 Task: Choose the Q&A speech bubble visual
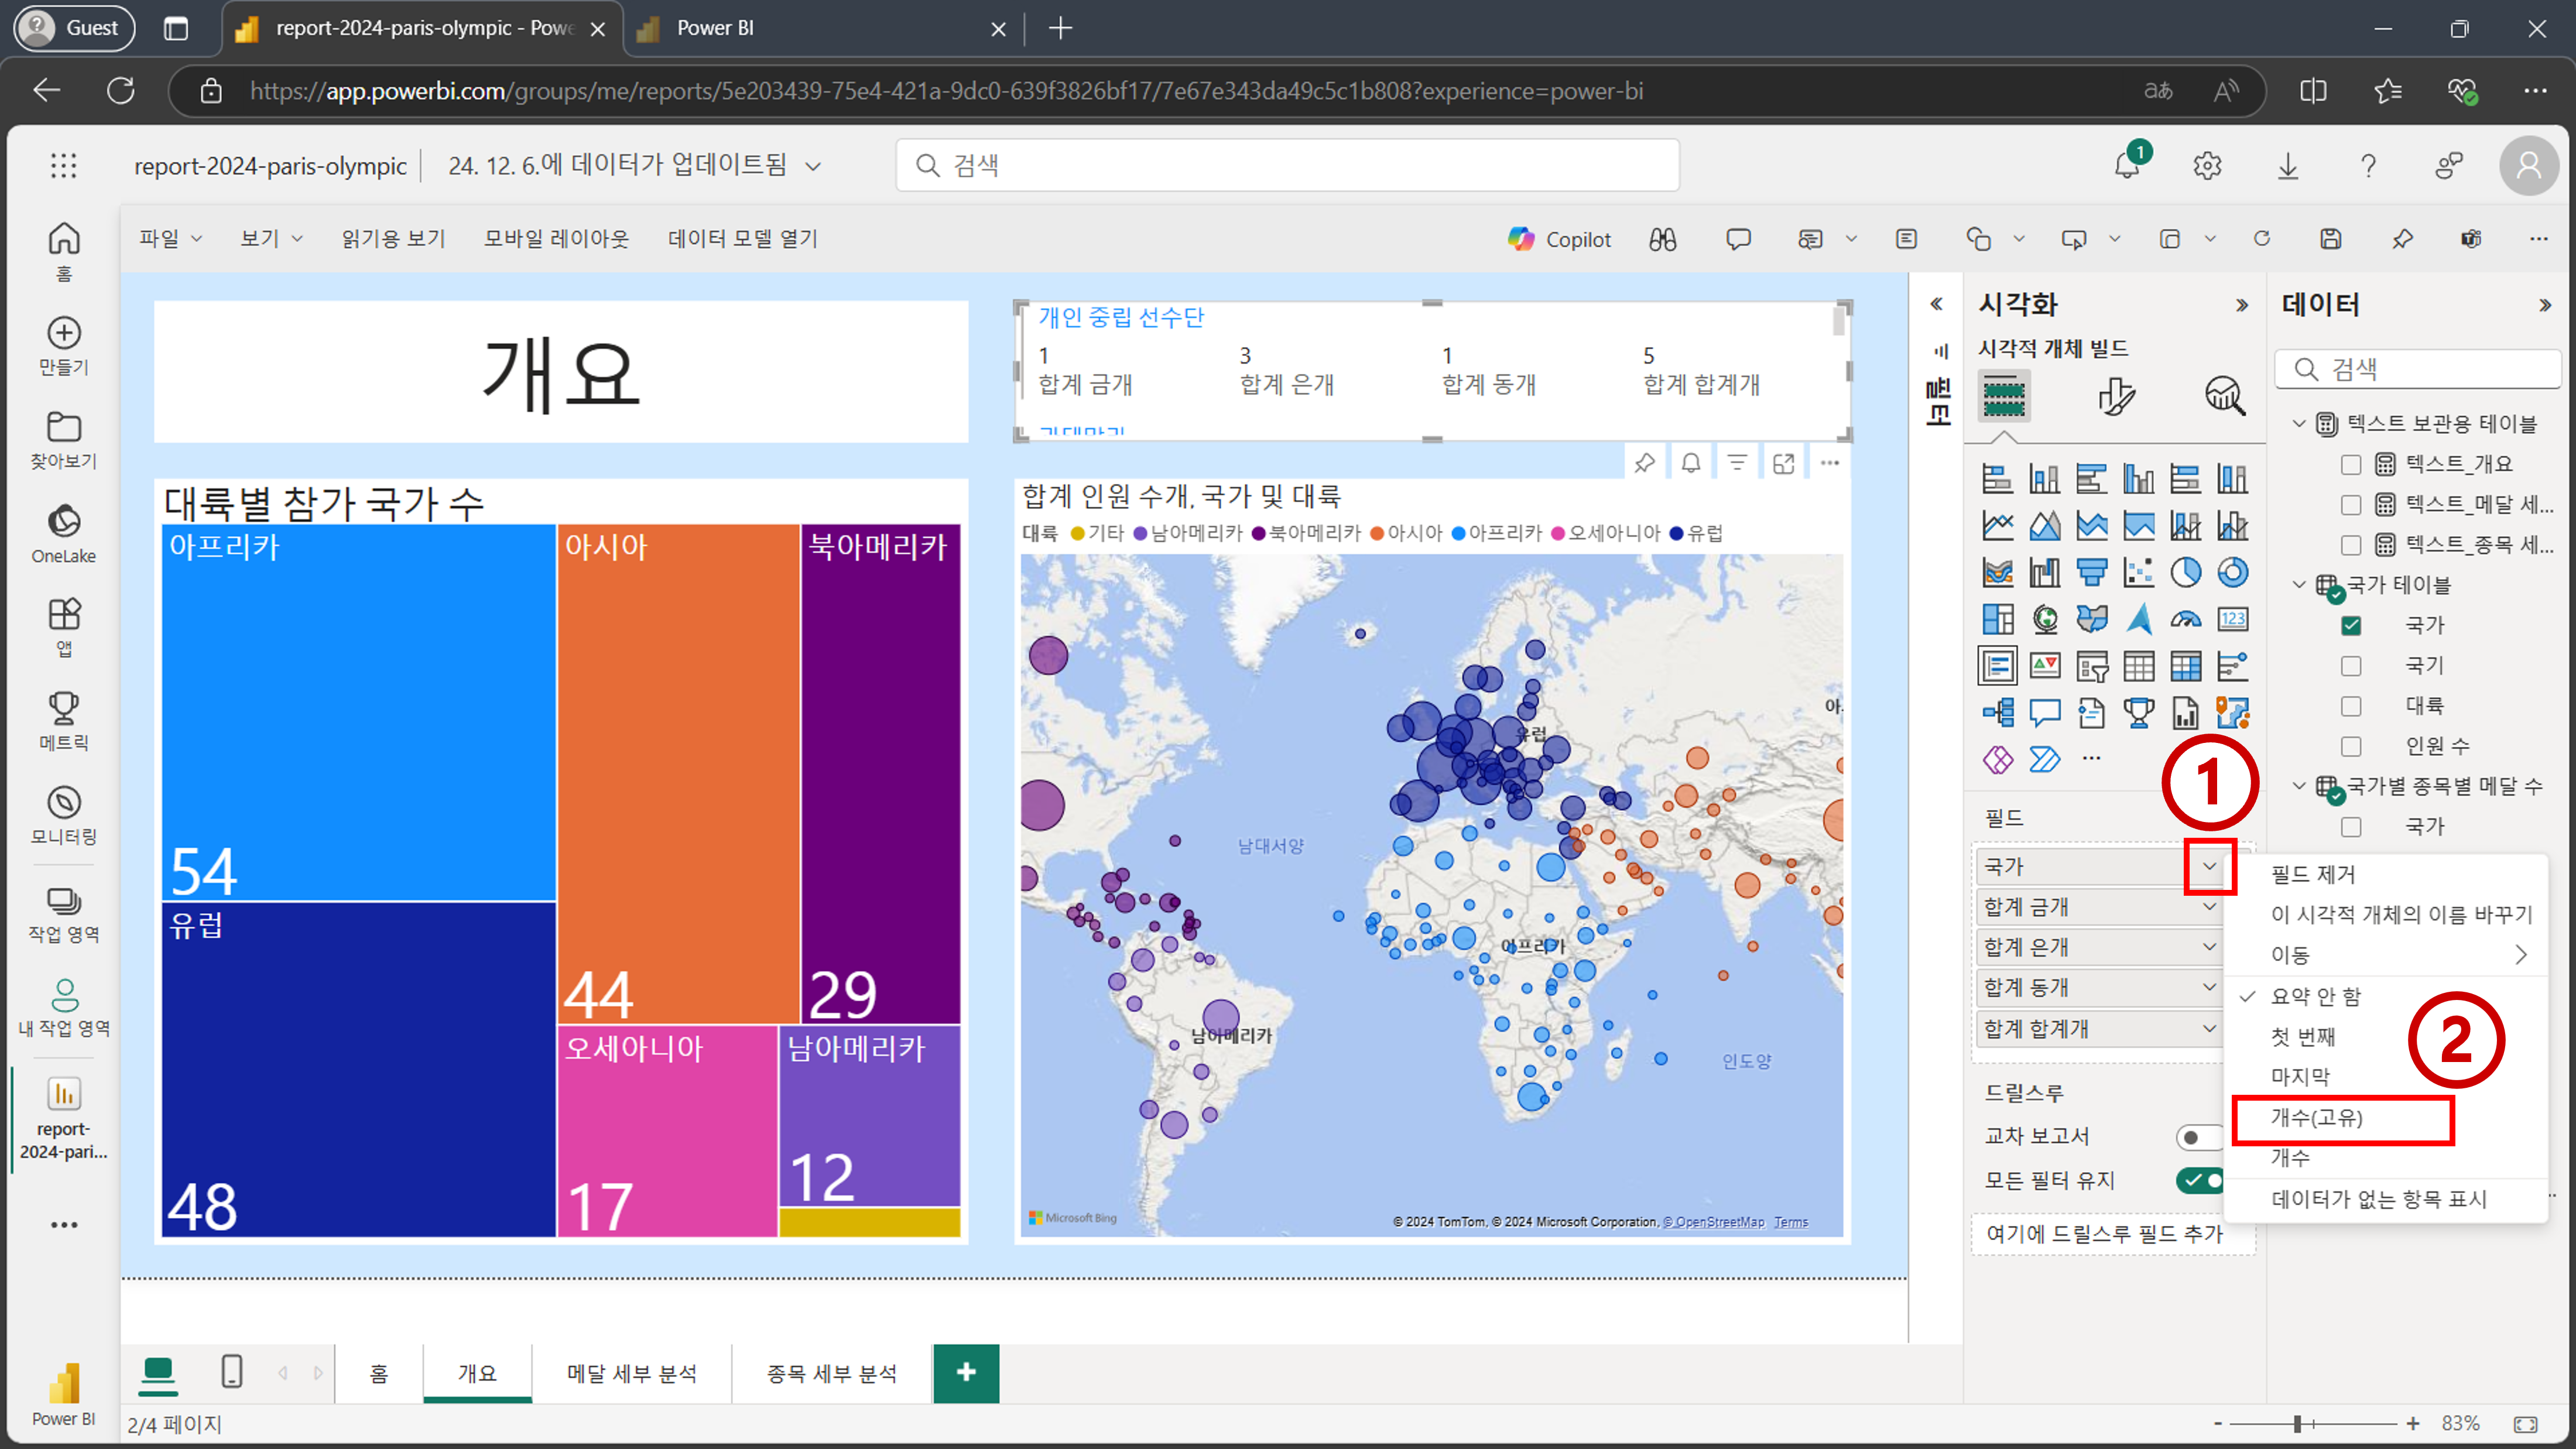2044,713
